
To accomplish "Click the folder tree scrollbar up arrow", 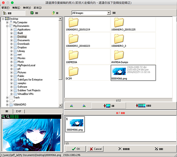I will tap(60, 19).
